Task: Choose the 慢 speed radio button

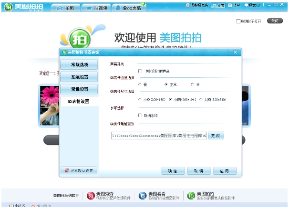Action: [x=140, y=84]
